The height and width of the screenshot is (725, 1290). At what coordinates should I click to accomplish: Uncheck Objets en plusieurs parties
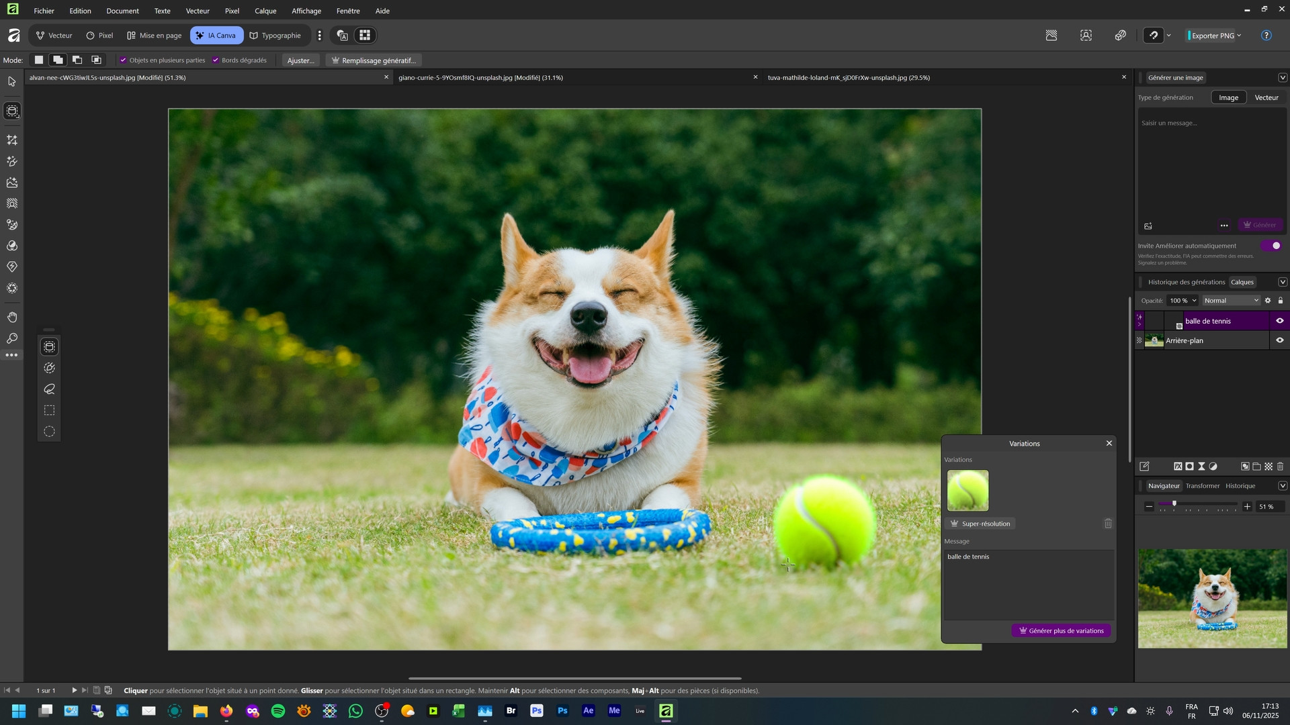click(x=123, y=60)
